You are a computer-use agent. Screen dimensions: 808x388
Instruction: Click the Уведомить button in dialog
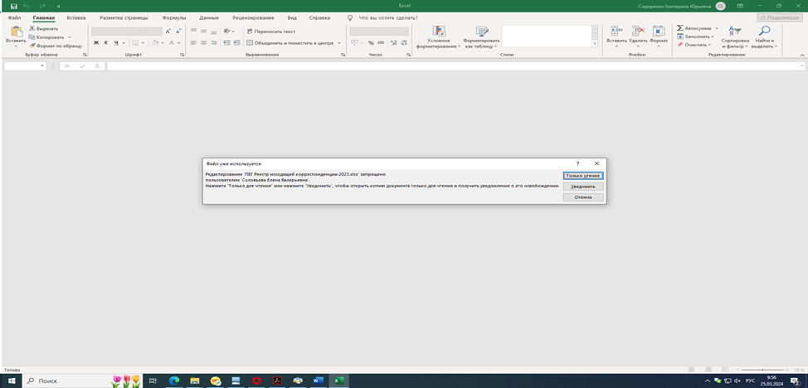click(x=583, y=187)
